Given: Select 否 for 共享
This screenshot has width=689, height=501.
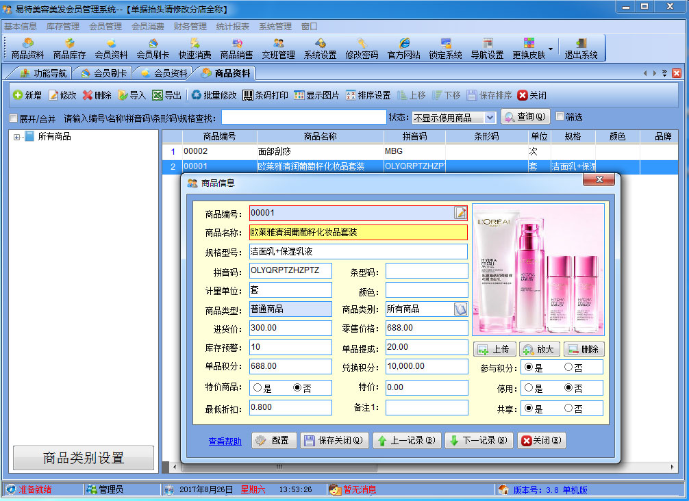Looking at the screenshot, I should pyautogui.click(x=568, y=409).
